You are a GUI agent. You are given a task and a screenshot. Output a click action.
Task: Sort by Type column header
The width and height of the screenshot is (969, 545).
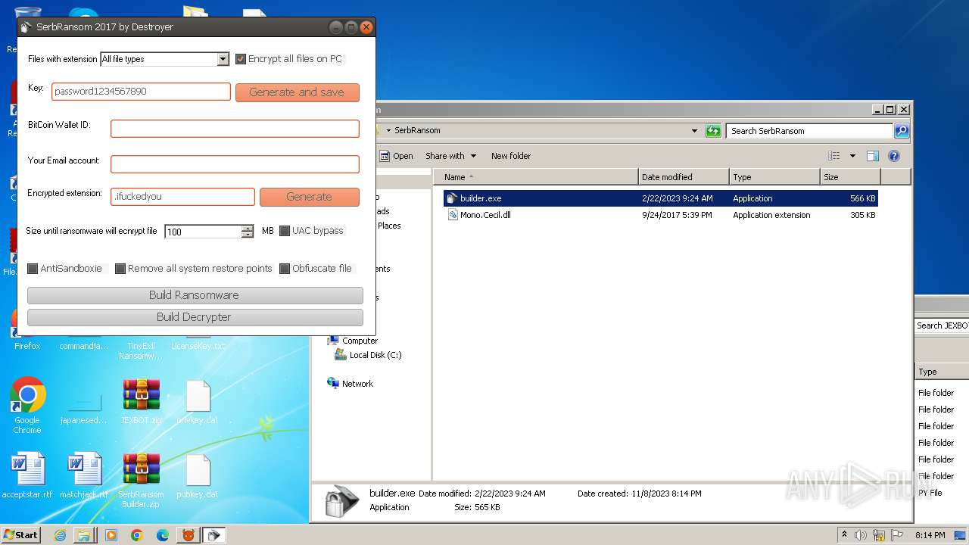point(774,177)
